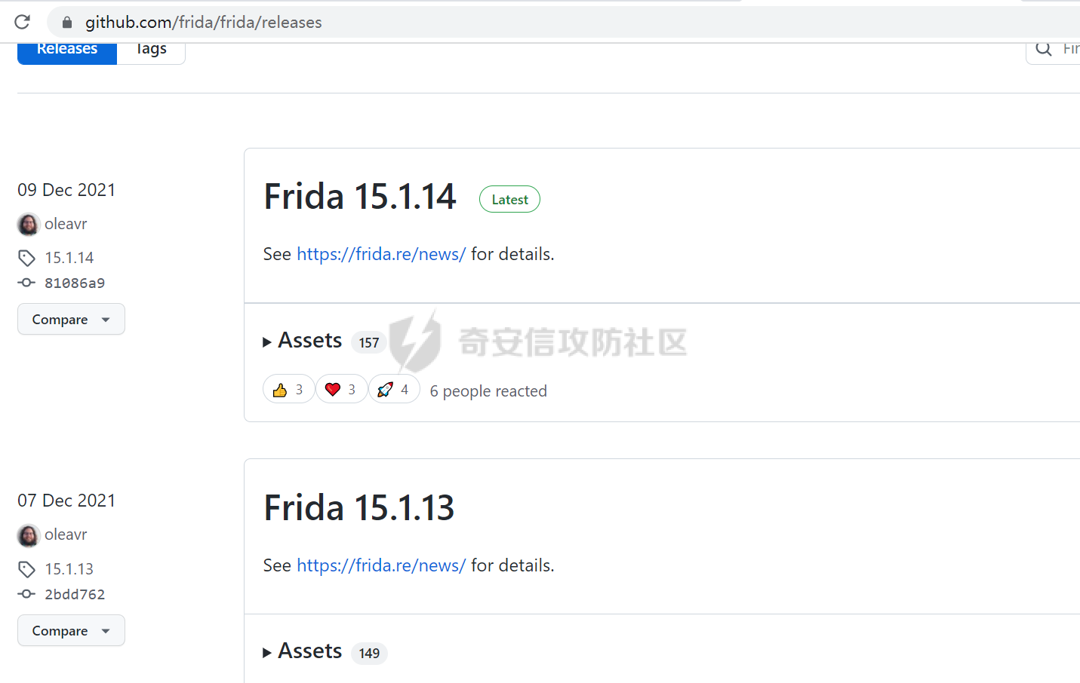Click the tag icon beside 15.1.14

click(27, 258)
